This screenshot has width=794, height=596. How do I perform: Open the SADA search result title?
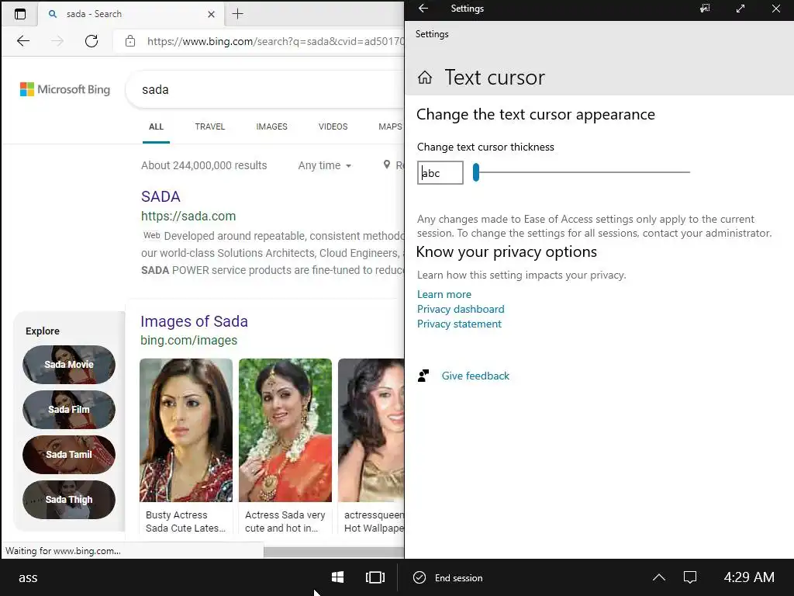161,196
